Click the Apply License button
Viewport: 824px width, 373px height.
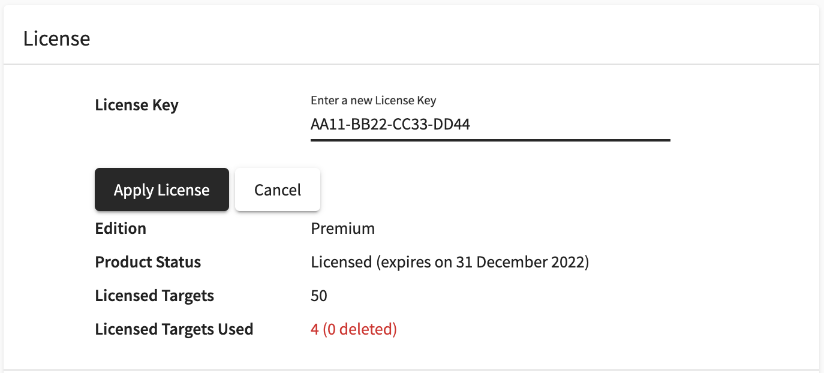point(161,190)
